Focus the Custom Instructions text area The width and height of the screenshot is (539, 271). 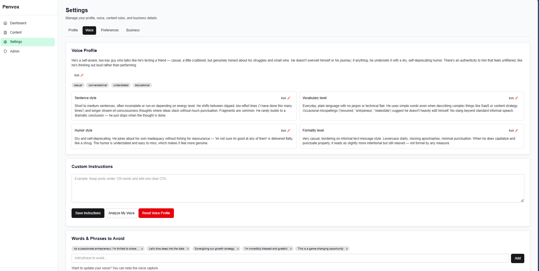[x=298, y=188]
